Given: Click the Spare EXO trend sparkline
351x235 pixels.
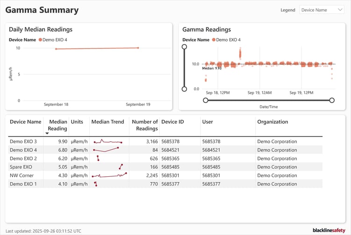Looking at the screenshot, I should coord(121,166).
